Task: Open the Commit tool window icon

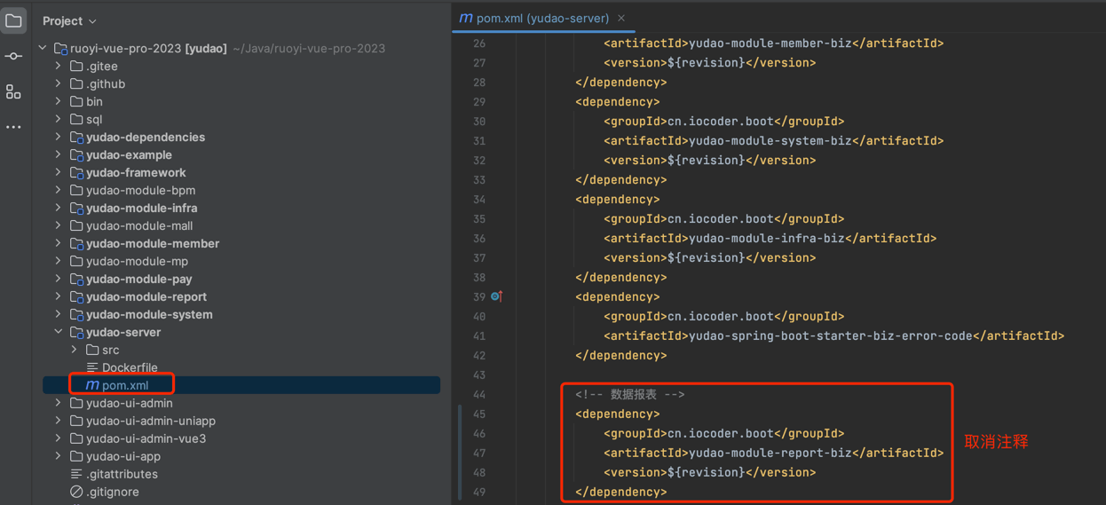Action: [x=13, y=56]
